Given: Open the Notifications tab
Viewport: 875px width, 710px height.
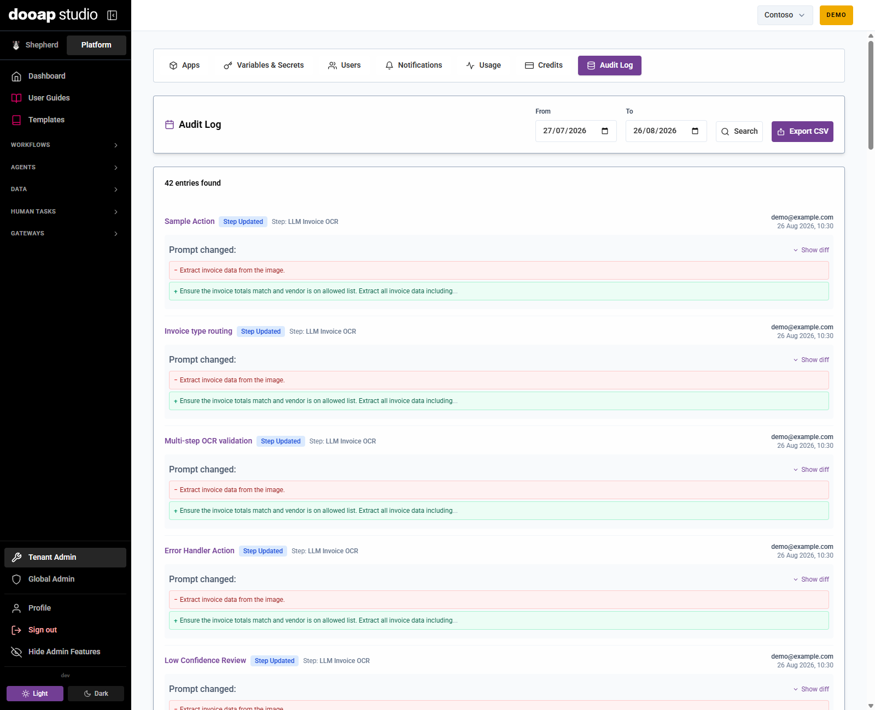Looking at the screenshot, I should click(413, 66).
